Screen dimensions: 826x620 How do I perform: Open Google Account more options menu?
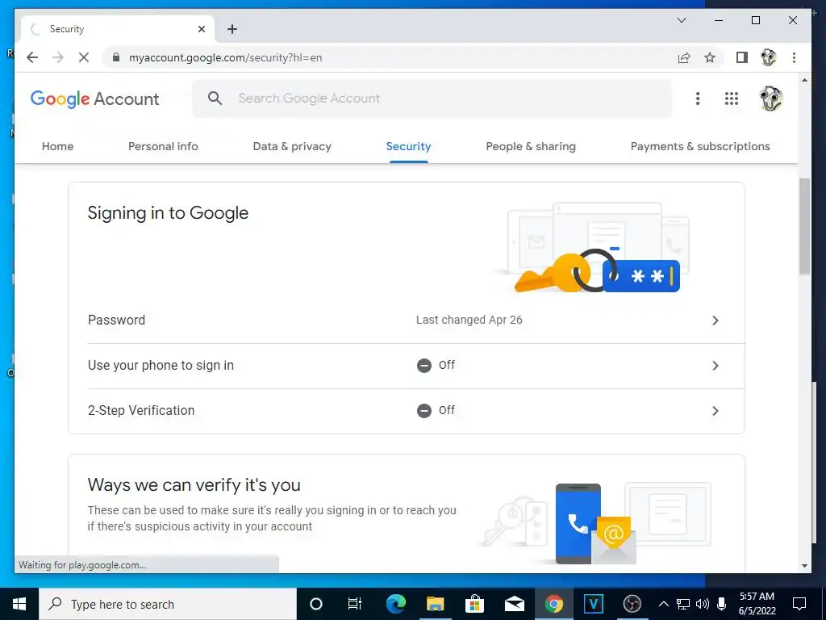point(698,98)
